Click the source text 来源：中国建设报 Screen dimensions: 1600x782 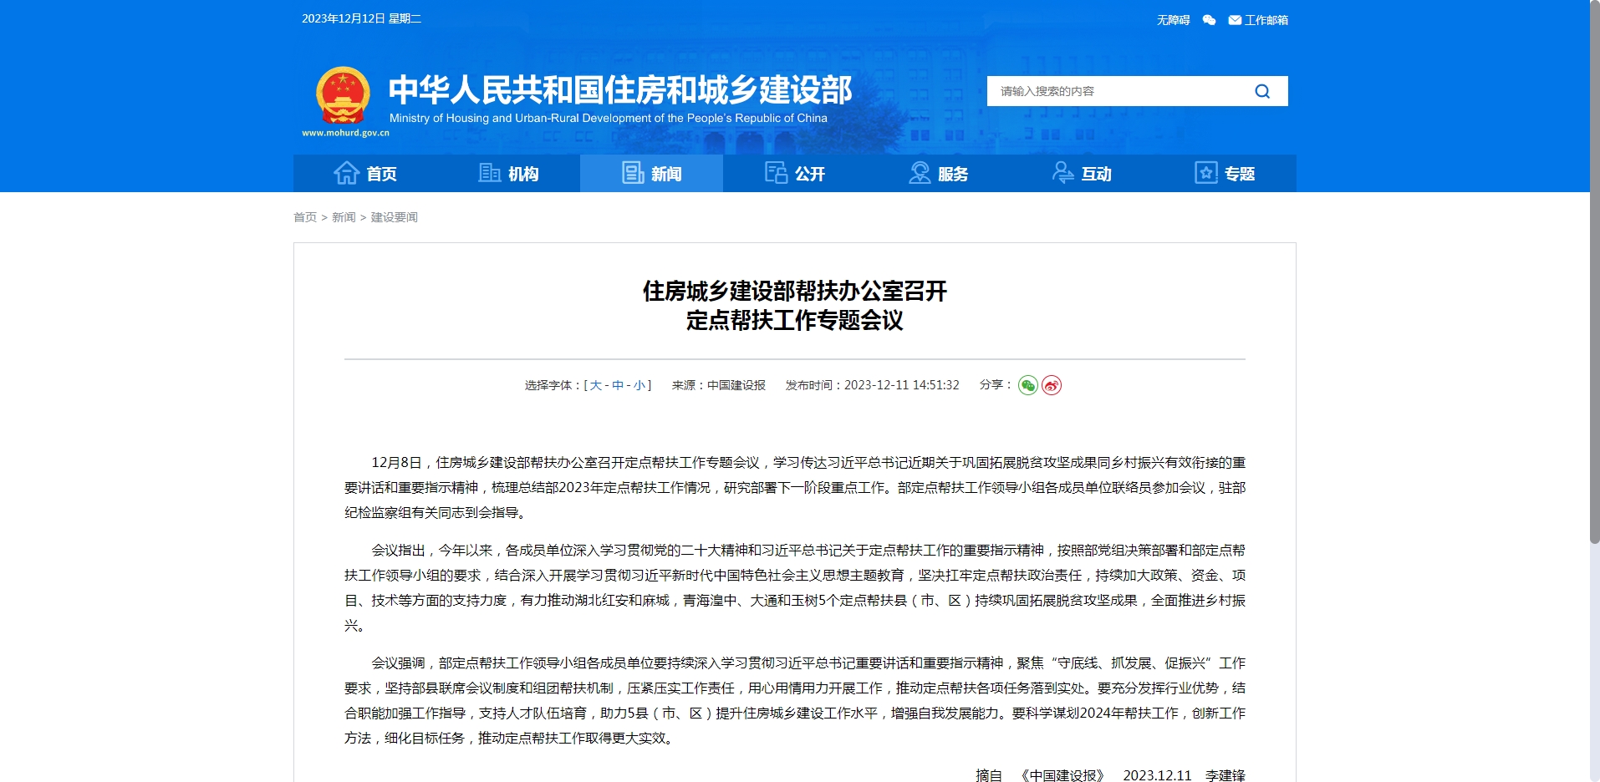click(x=718, y=385)
